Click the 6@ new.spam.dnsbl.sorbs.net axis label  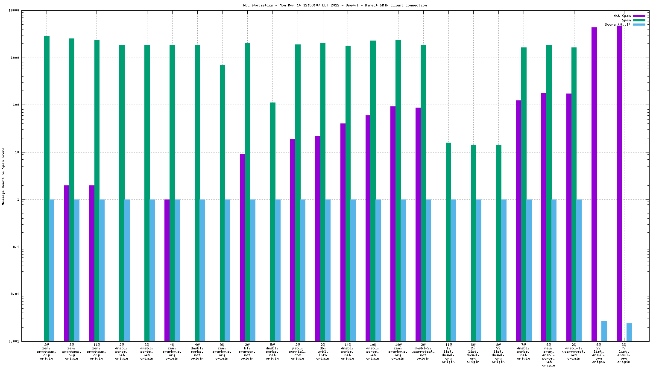(x=548, y=354)
